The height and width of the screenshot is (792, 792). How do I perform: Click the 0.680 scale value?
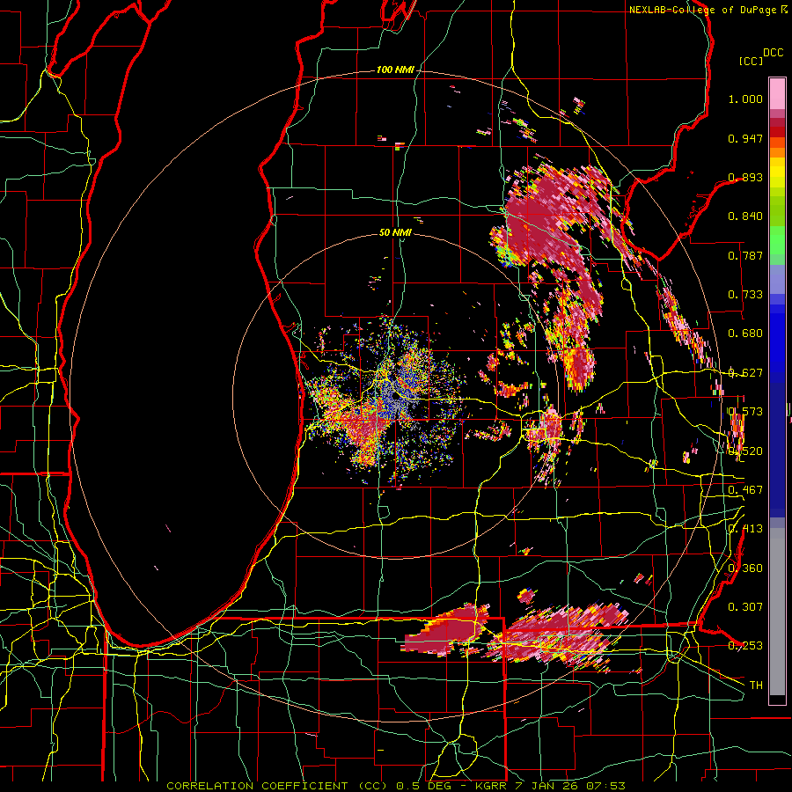[x=745, y=334]
